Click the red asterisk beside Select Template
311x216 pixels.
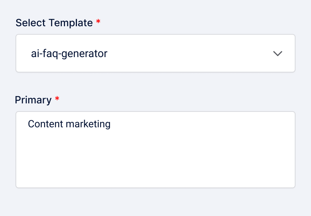coord(98,22)
